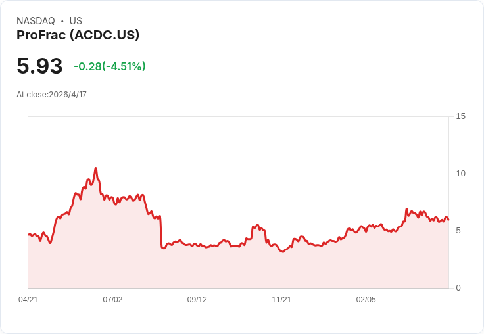Click the chart's lowest dip before 11/21
This screenshot has width=484, height=334.
[283, 252]
